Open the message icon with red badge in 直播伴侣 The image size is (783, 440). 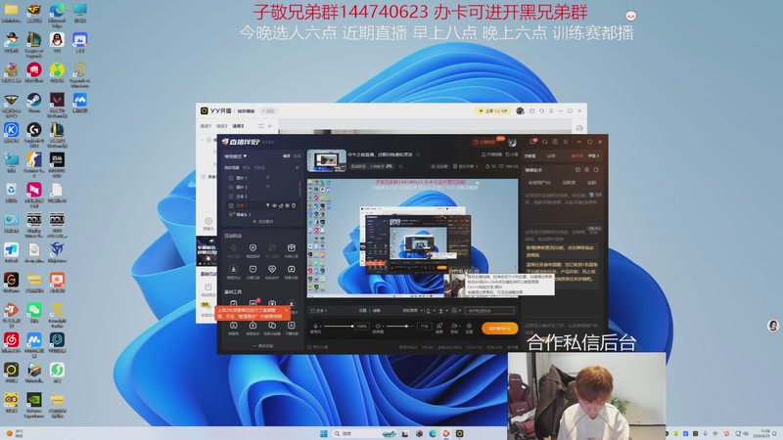coord(533,142)
